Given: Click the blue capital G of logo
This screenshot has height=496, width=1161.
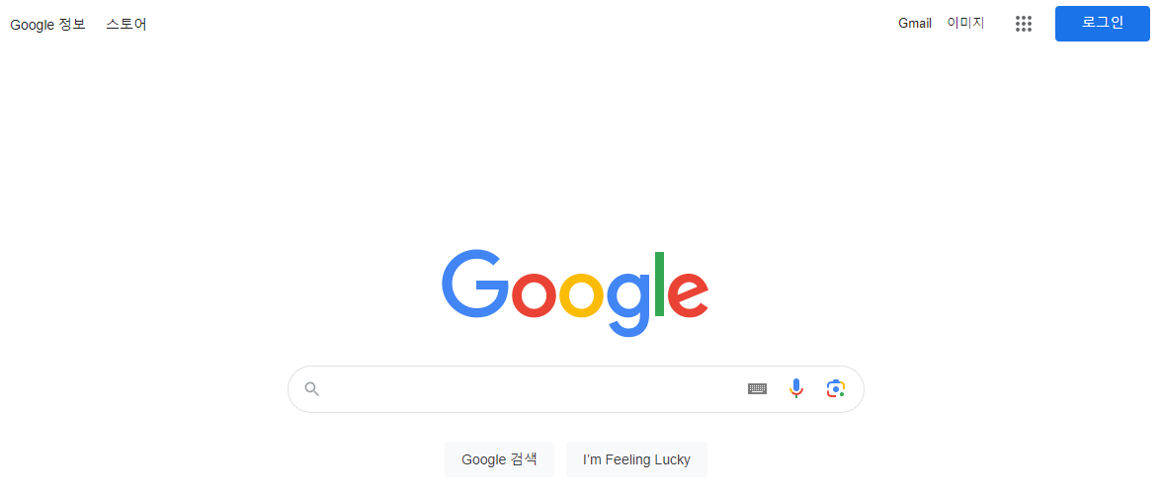Looking at the screenshot, I should tap(474, 285).
